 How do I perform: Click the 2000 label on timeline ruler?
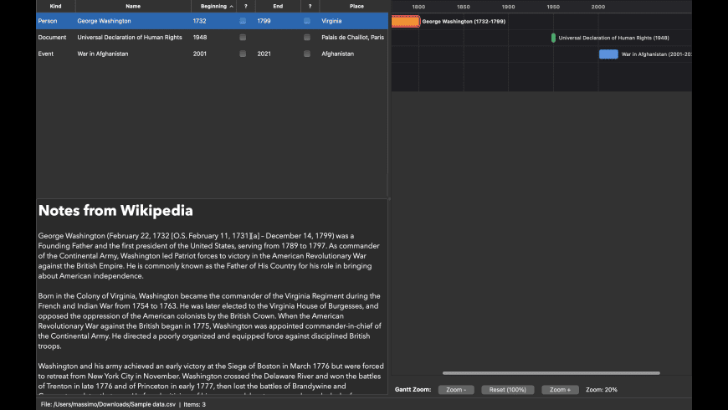[598, 7]
